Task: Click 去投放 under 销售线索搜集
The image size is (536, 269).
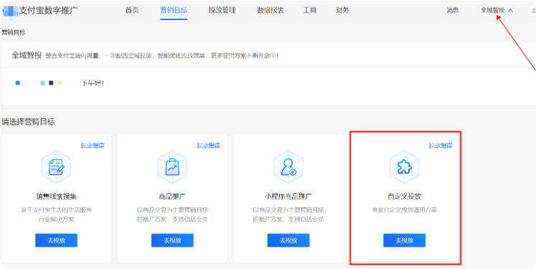Action: click(57, 240)
